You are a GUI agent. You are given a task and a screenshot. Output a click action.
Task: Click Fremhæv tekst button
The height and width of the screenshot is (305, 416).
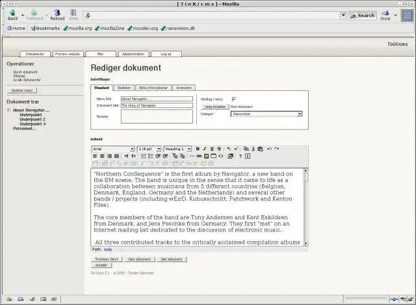point(107,259)
